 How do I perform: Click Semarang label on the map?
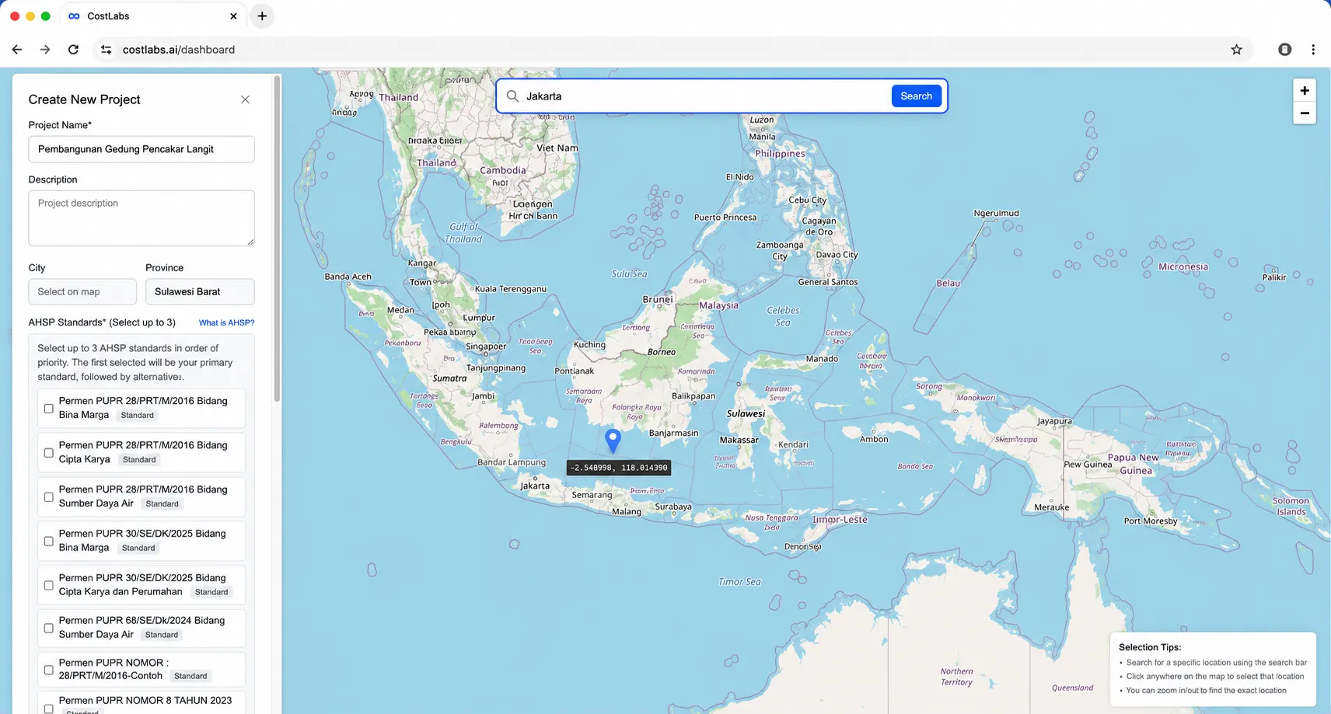(x=592, y=495)
